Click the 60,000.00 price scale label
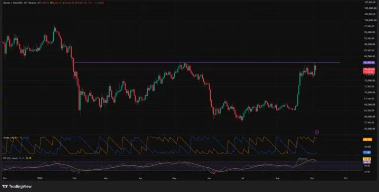379x192 pixels. coord(369,116)
